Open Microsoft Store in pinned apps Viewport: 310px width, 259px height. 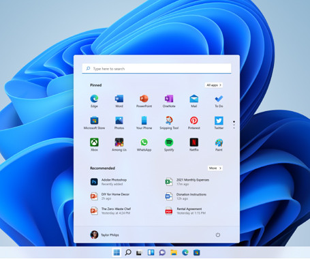(94, 123)
